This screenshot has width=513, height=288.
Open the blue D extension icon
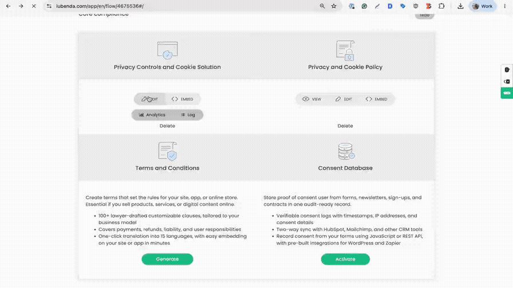coord(390,6)
